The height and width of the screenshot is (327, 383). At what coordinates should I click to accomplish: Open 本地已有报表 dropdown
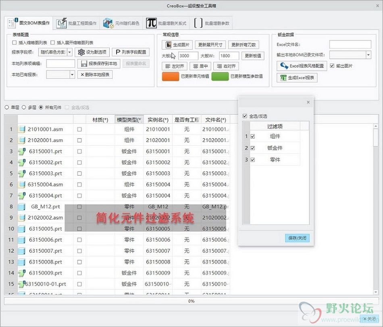click(x=72, y=75)
